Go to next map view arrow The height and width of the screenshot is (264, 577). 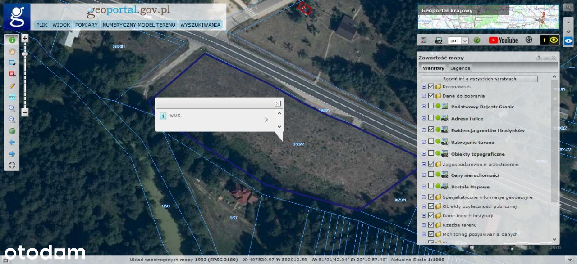(x=12, y=154)
